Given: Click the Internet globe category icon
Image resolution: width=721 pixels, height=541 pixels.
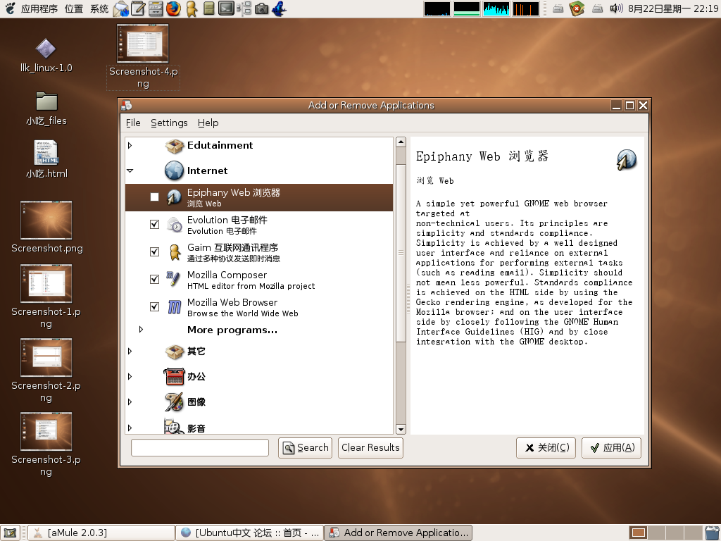Looking at the screenshot, I should coord(175,170).
